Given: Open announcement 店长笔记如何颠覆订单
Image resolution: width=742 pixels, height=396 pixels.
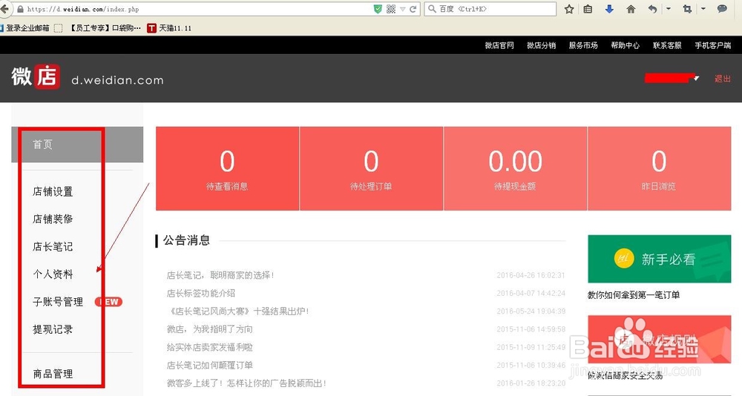Looking at the screenshot, I should point(210,365).
